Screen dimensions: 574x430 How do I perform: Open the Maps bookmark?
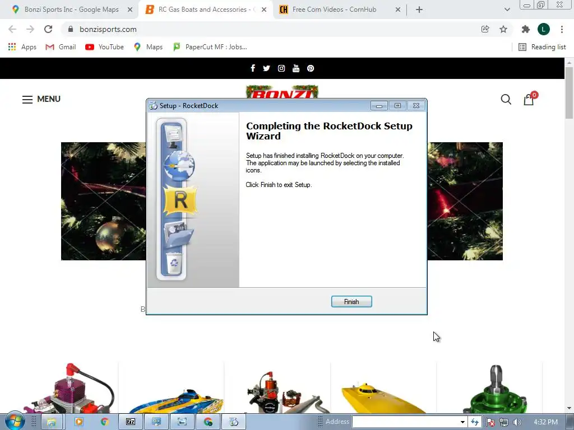(x=148, y=47)
